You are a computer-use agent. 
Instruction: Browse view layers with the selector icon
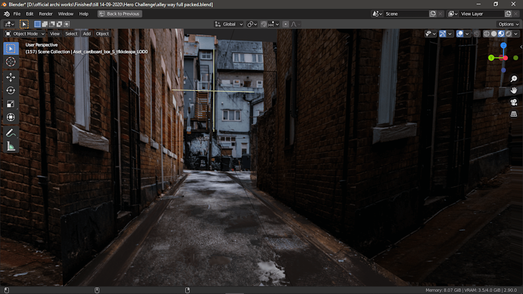point(452,14)
